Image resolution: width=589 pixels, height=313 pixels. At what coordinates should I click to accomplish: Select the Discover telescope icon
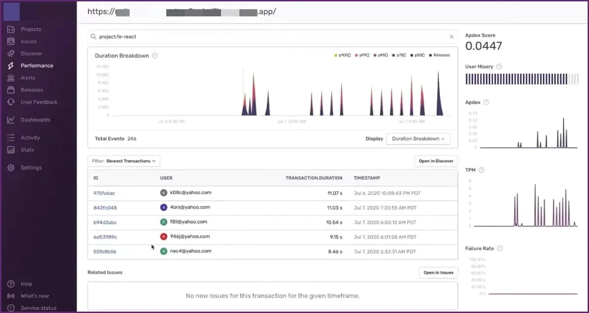(x=11, y=54)
